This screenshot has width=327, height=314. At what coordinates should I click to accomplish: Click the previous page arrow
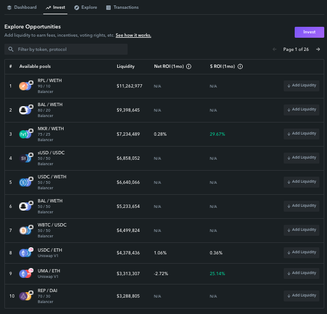pyautogui.click(x=274, y=49)
